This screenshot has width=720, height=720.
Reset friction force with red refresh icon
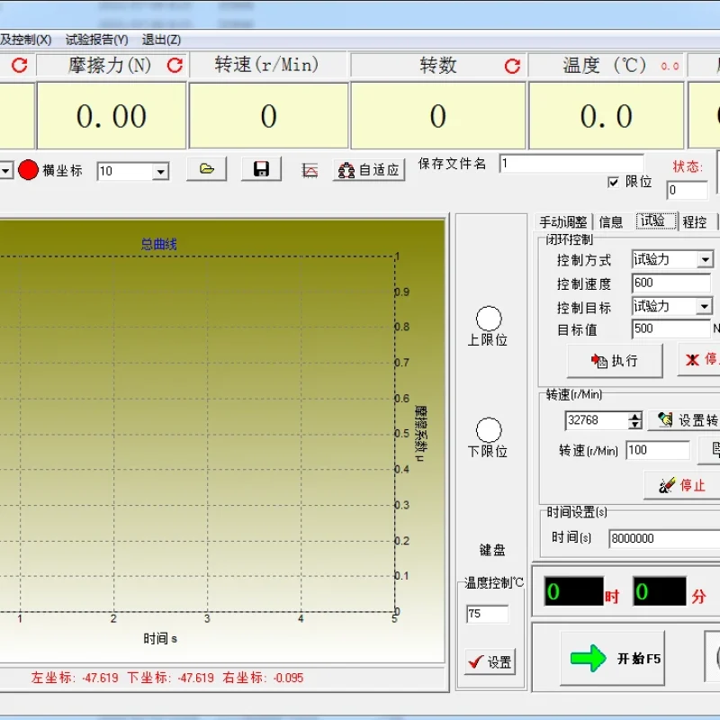(x=175, y=65)
